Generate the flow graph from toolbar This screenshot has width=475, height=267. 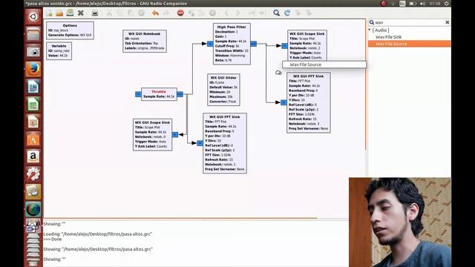[x=191, y=13]
